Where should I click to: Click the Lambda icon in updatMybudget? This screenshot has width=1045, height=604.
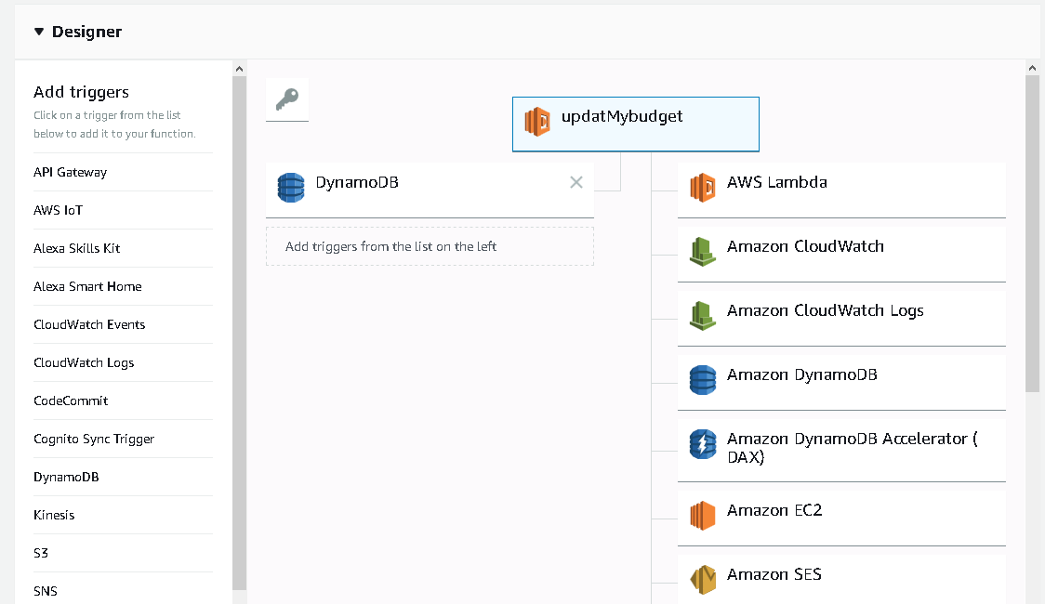coord(537,122)
